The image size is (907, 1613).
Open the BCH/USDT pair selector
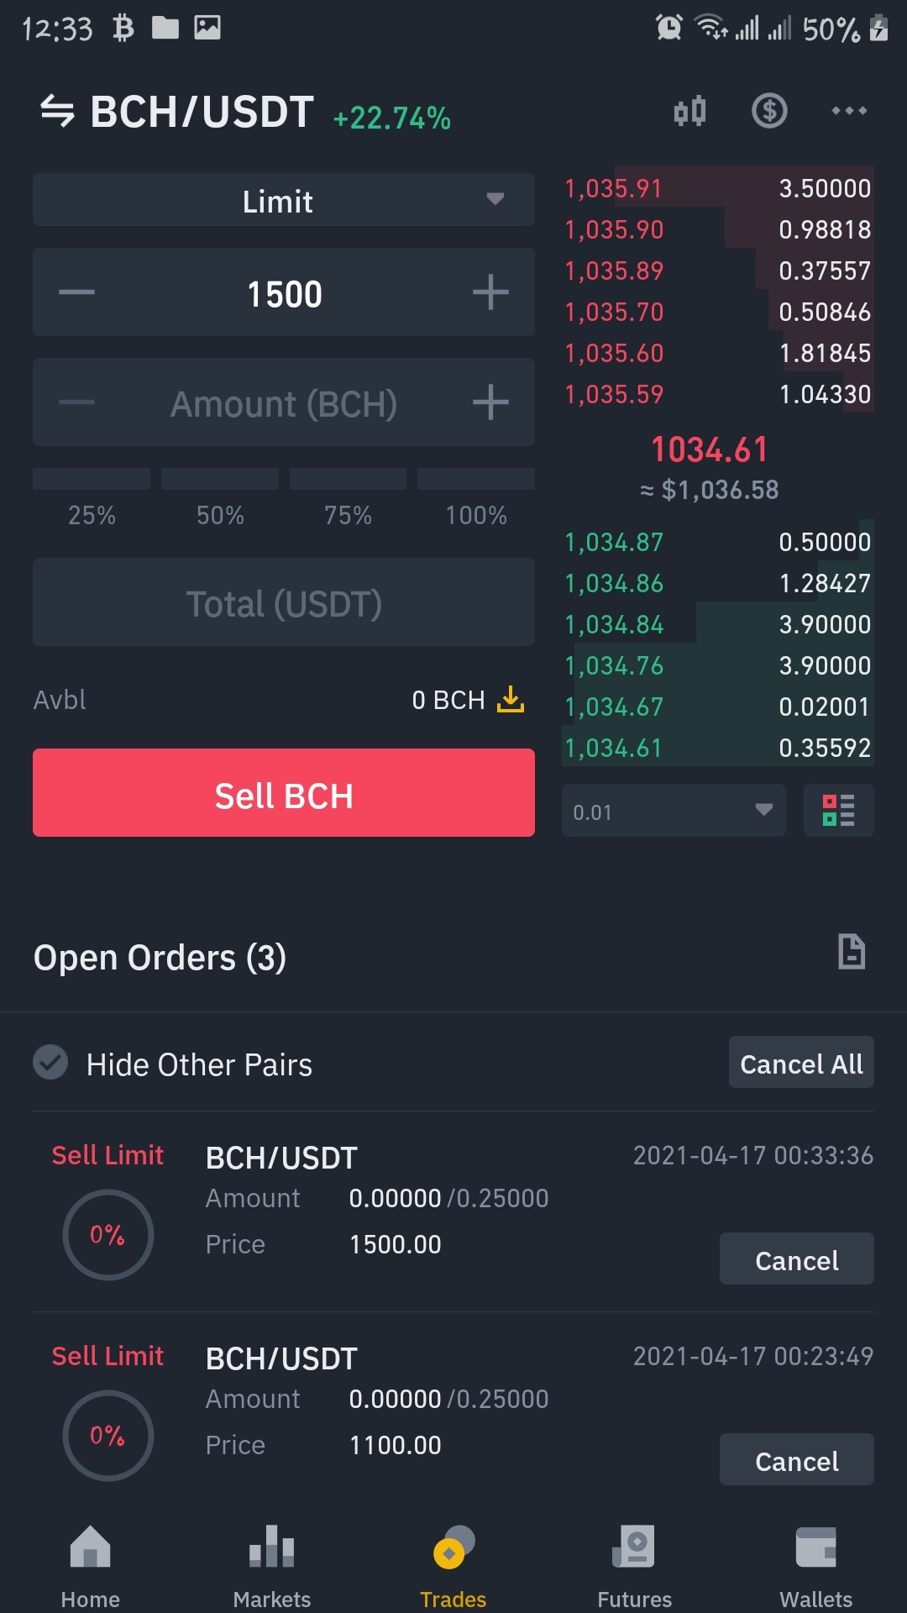[202, 112]
